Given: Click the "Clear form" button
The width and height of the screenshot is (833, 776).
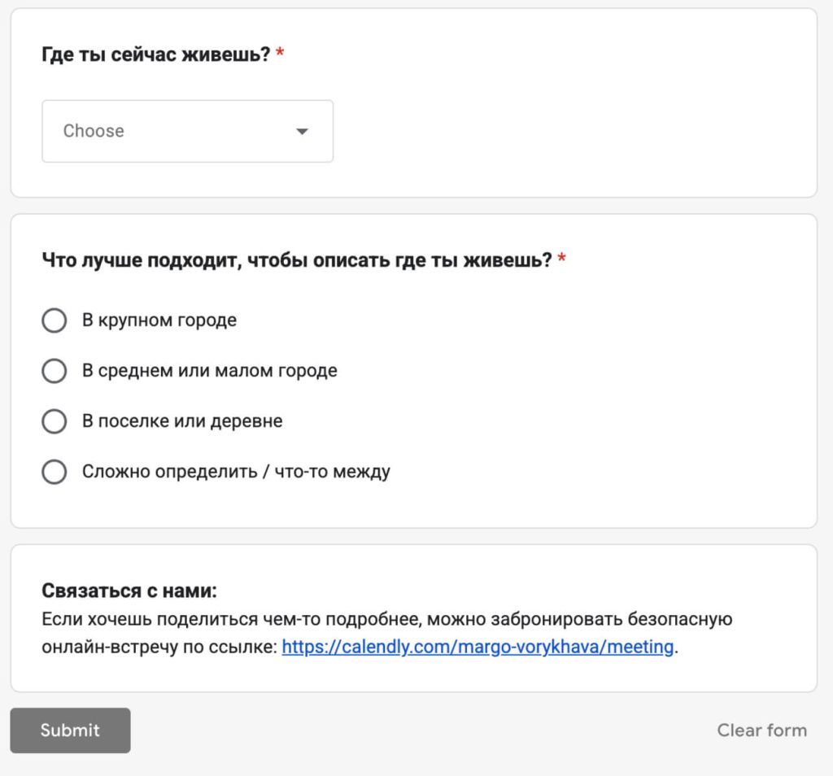Looking at the screenshot, I should [x=761, y=730].
